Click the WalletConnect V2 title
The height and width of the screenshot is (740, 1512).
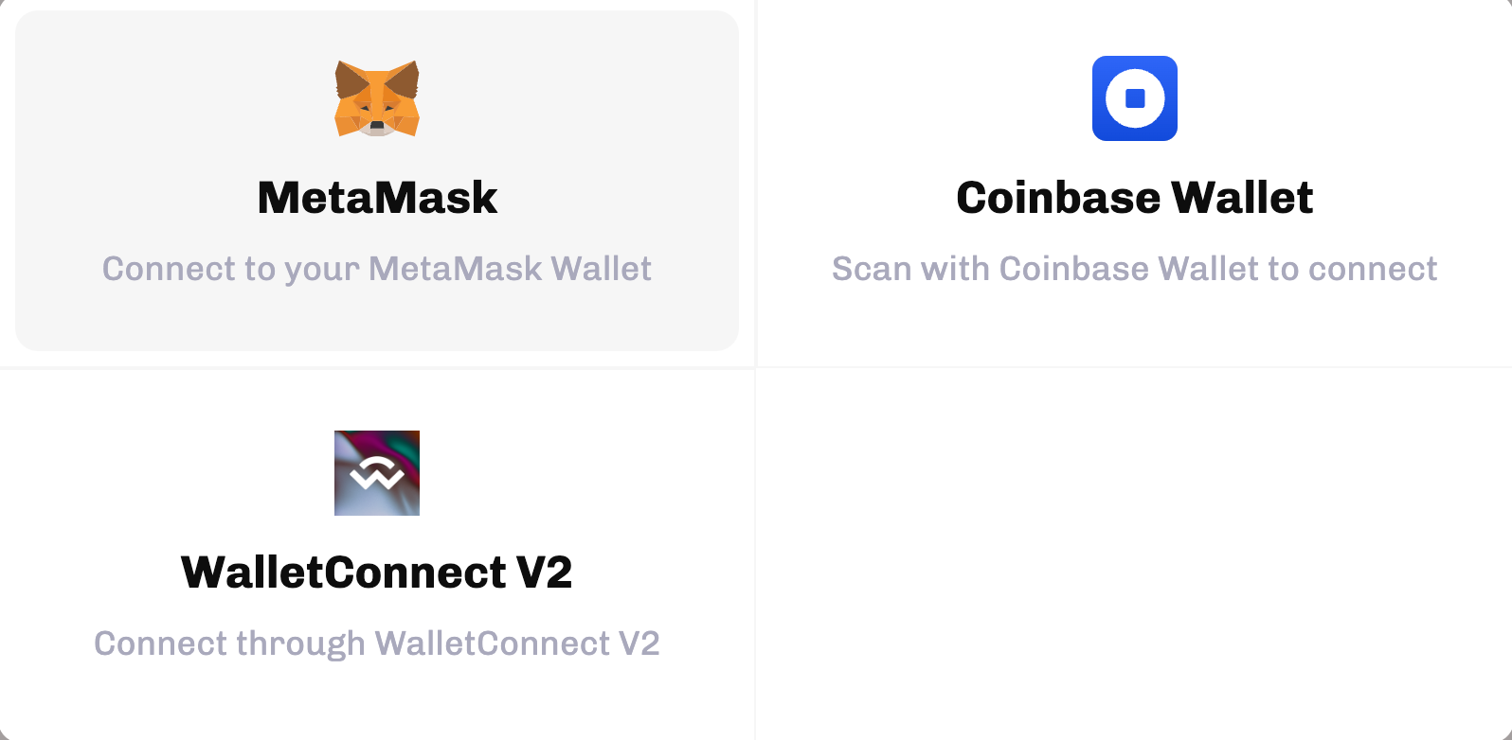point(376,572)
